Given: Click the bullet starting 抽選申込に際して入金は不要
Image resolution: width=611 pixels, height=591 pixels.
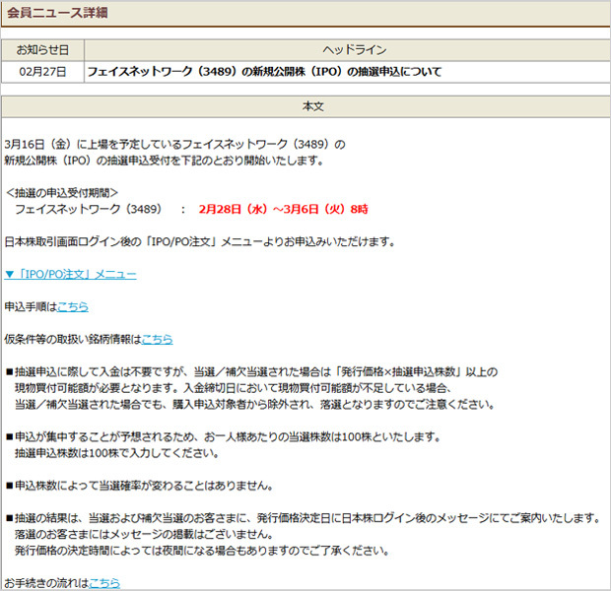Looking at the screenshot, I should point(251,372).
